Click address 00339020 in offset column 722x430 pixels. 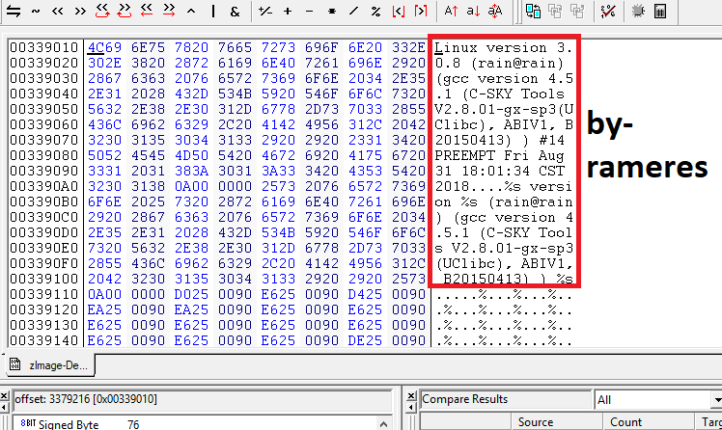pos(44,63)
